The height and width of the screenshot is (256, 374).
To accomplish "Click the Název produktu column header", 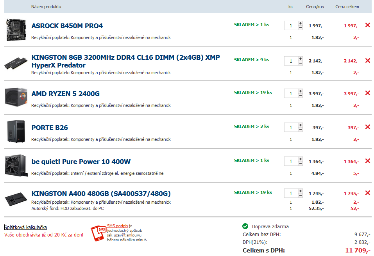I will click(x=46, y=7).
